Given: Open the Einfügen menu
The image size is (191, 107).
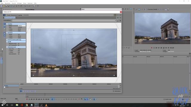Looking at the screenshot, I should pyautogui.click(x=19, y=3).
